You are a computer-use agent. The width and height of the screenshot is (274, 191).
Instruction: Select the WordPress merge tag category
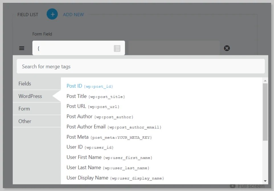click(30, 96)
